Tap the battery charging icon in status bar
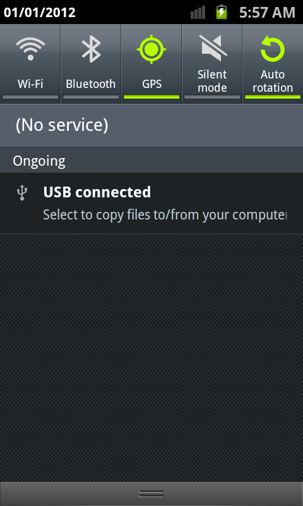This screenshot has height=506, width=303. tap(222, 12)
